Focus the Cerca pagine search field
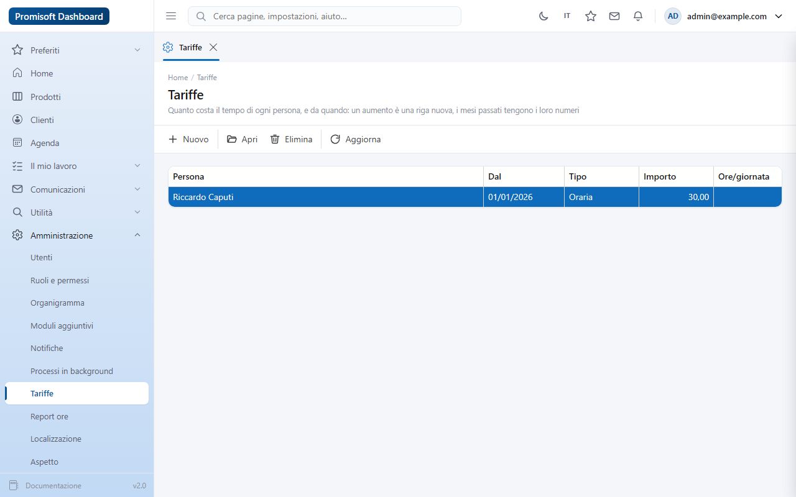 click(x=325, y=16)
